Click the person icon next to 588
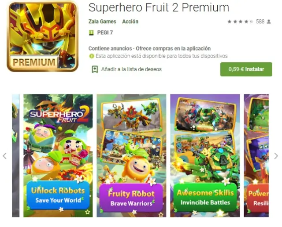The width and height of the screenshot is (282, 227). pyautogui.click(x=269, y=22)
